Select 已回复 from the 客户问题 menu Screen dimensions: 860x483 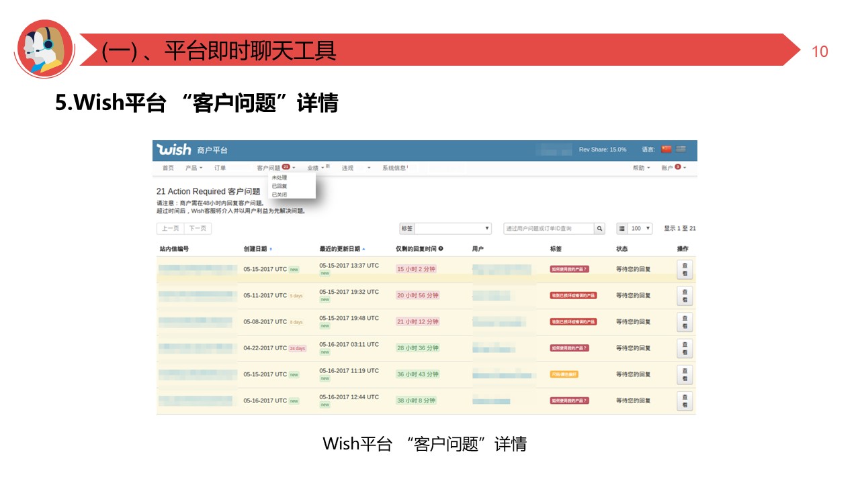pyautogui.click(x=279, y=186)
